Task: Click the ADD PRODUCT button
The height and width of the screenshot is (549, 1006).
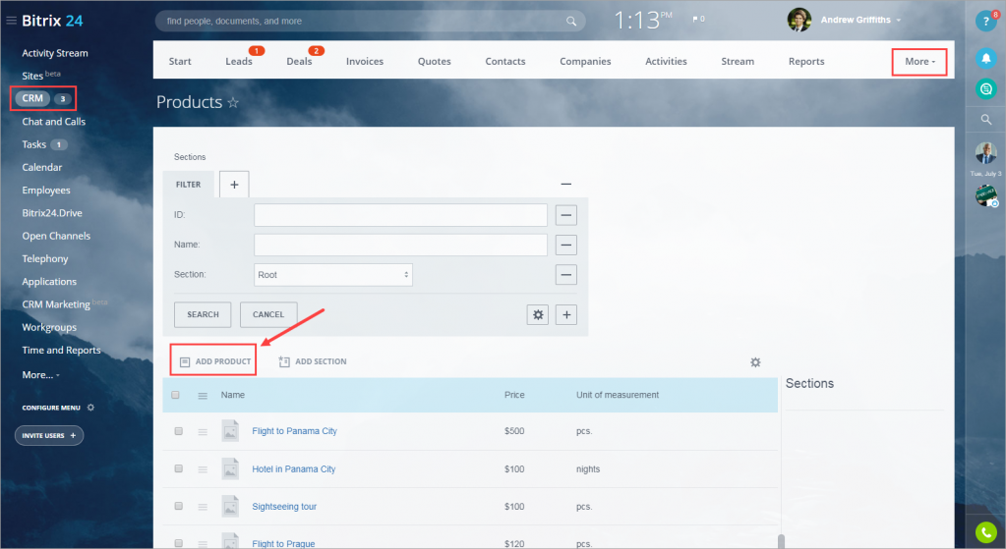Action: tap(214, 361)
